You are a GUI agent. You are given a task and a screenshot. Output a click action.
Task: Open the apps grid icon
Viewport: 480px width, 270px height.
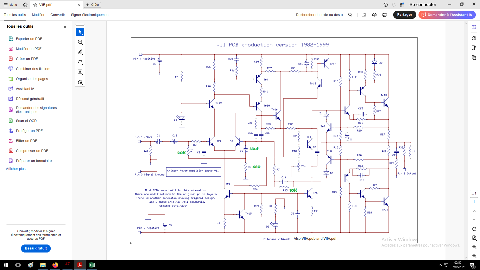pyautogui.click(x=402, y=5)
